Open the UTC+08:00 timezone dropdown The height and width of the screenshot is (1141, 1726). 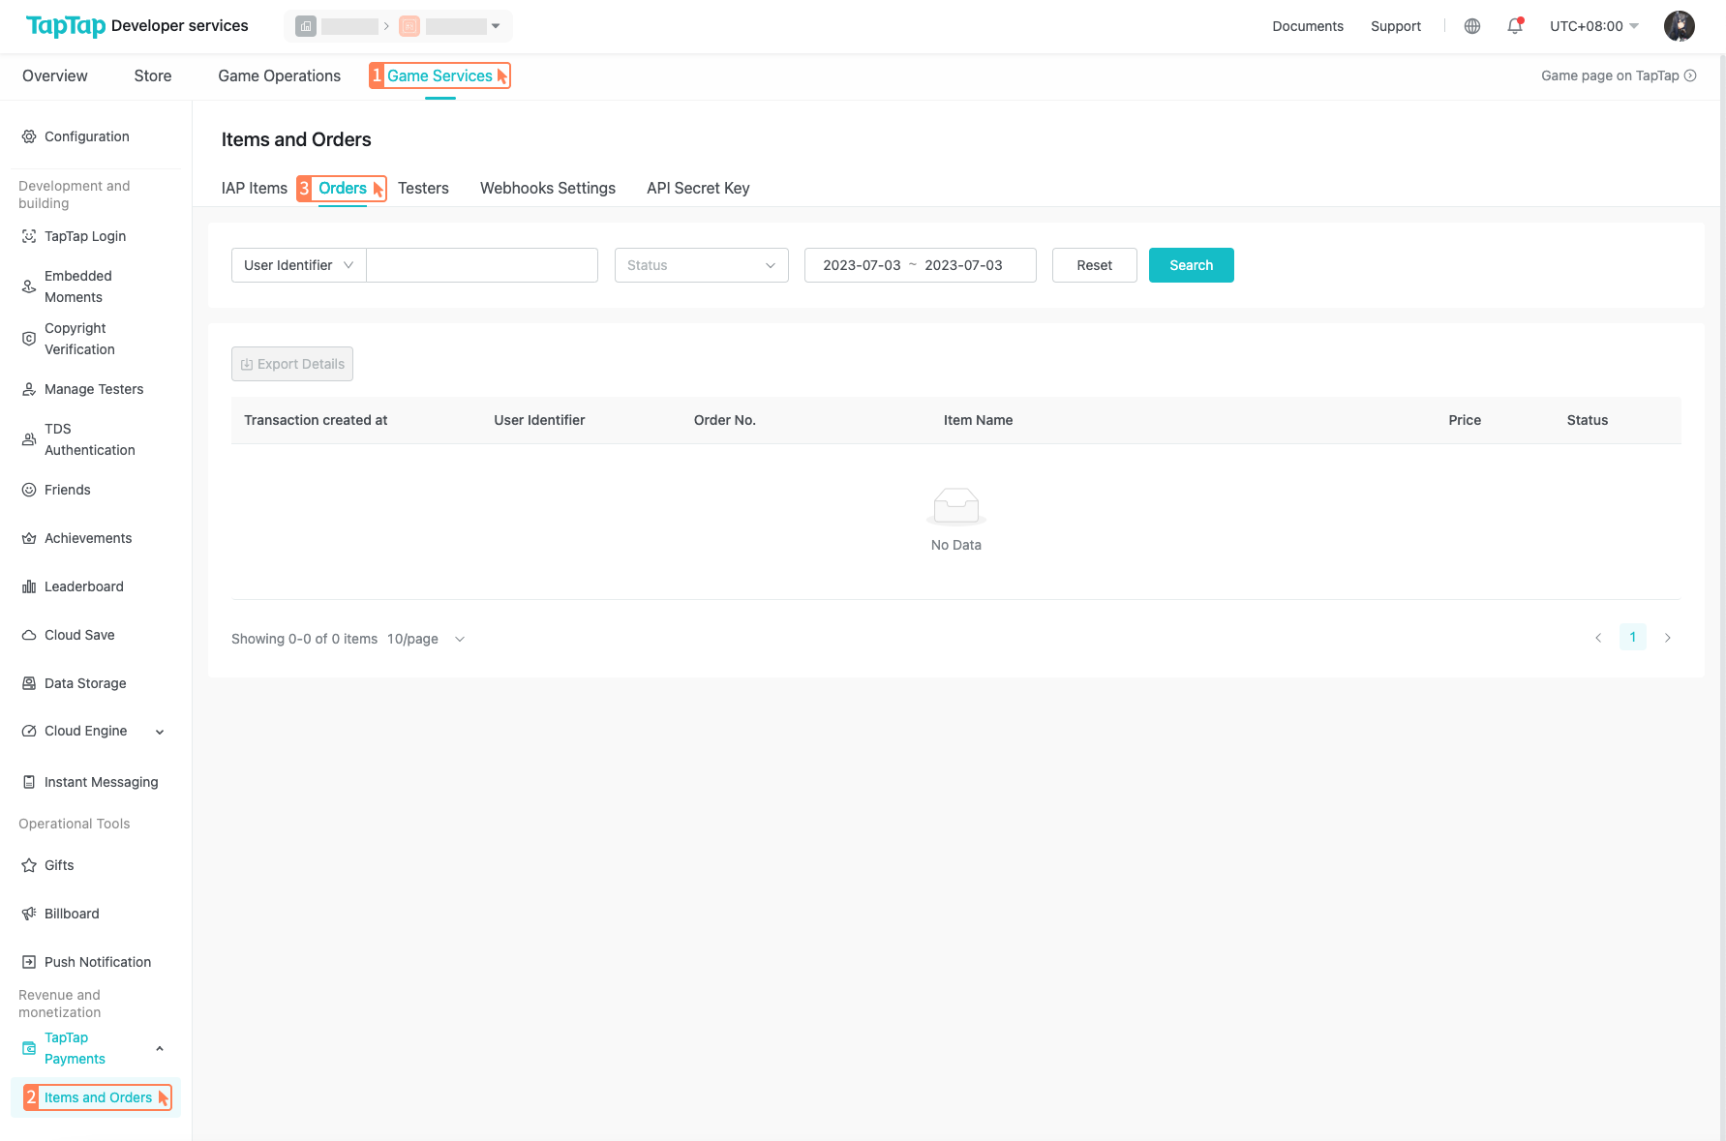click(x=1594, y=26)
